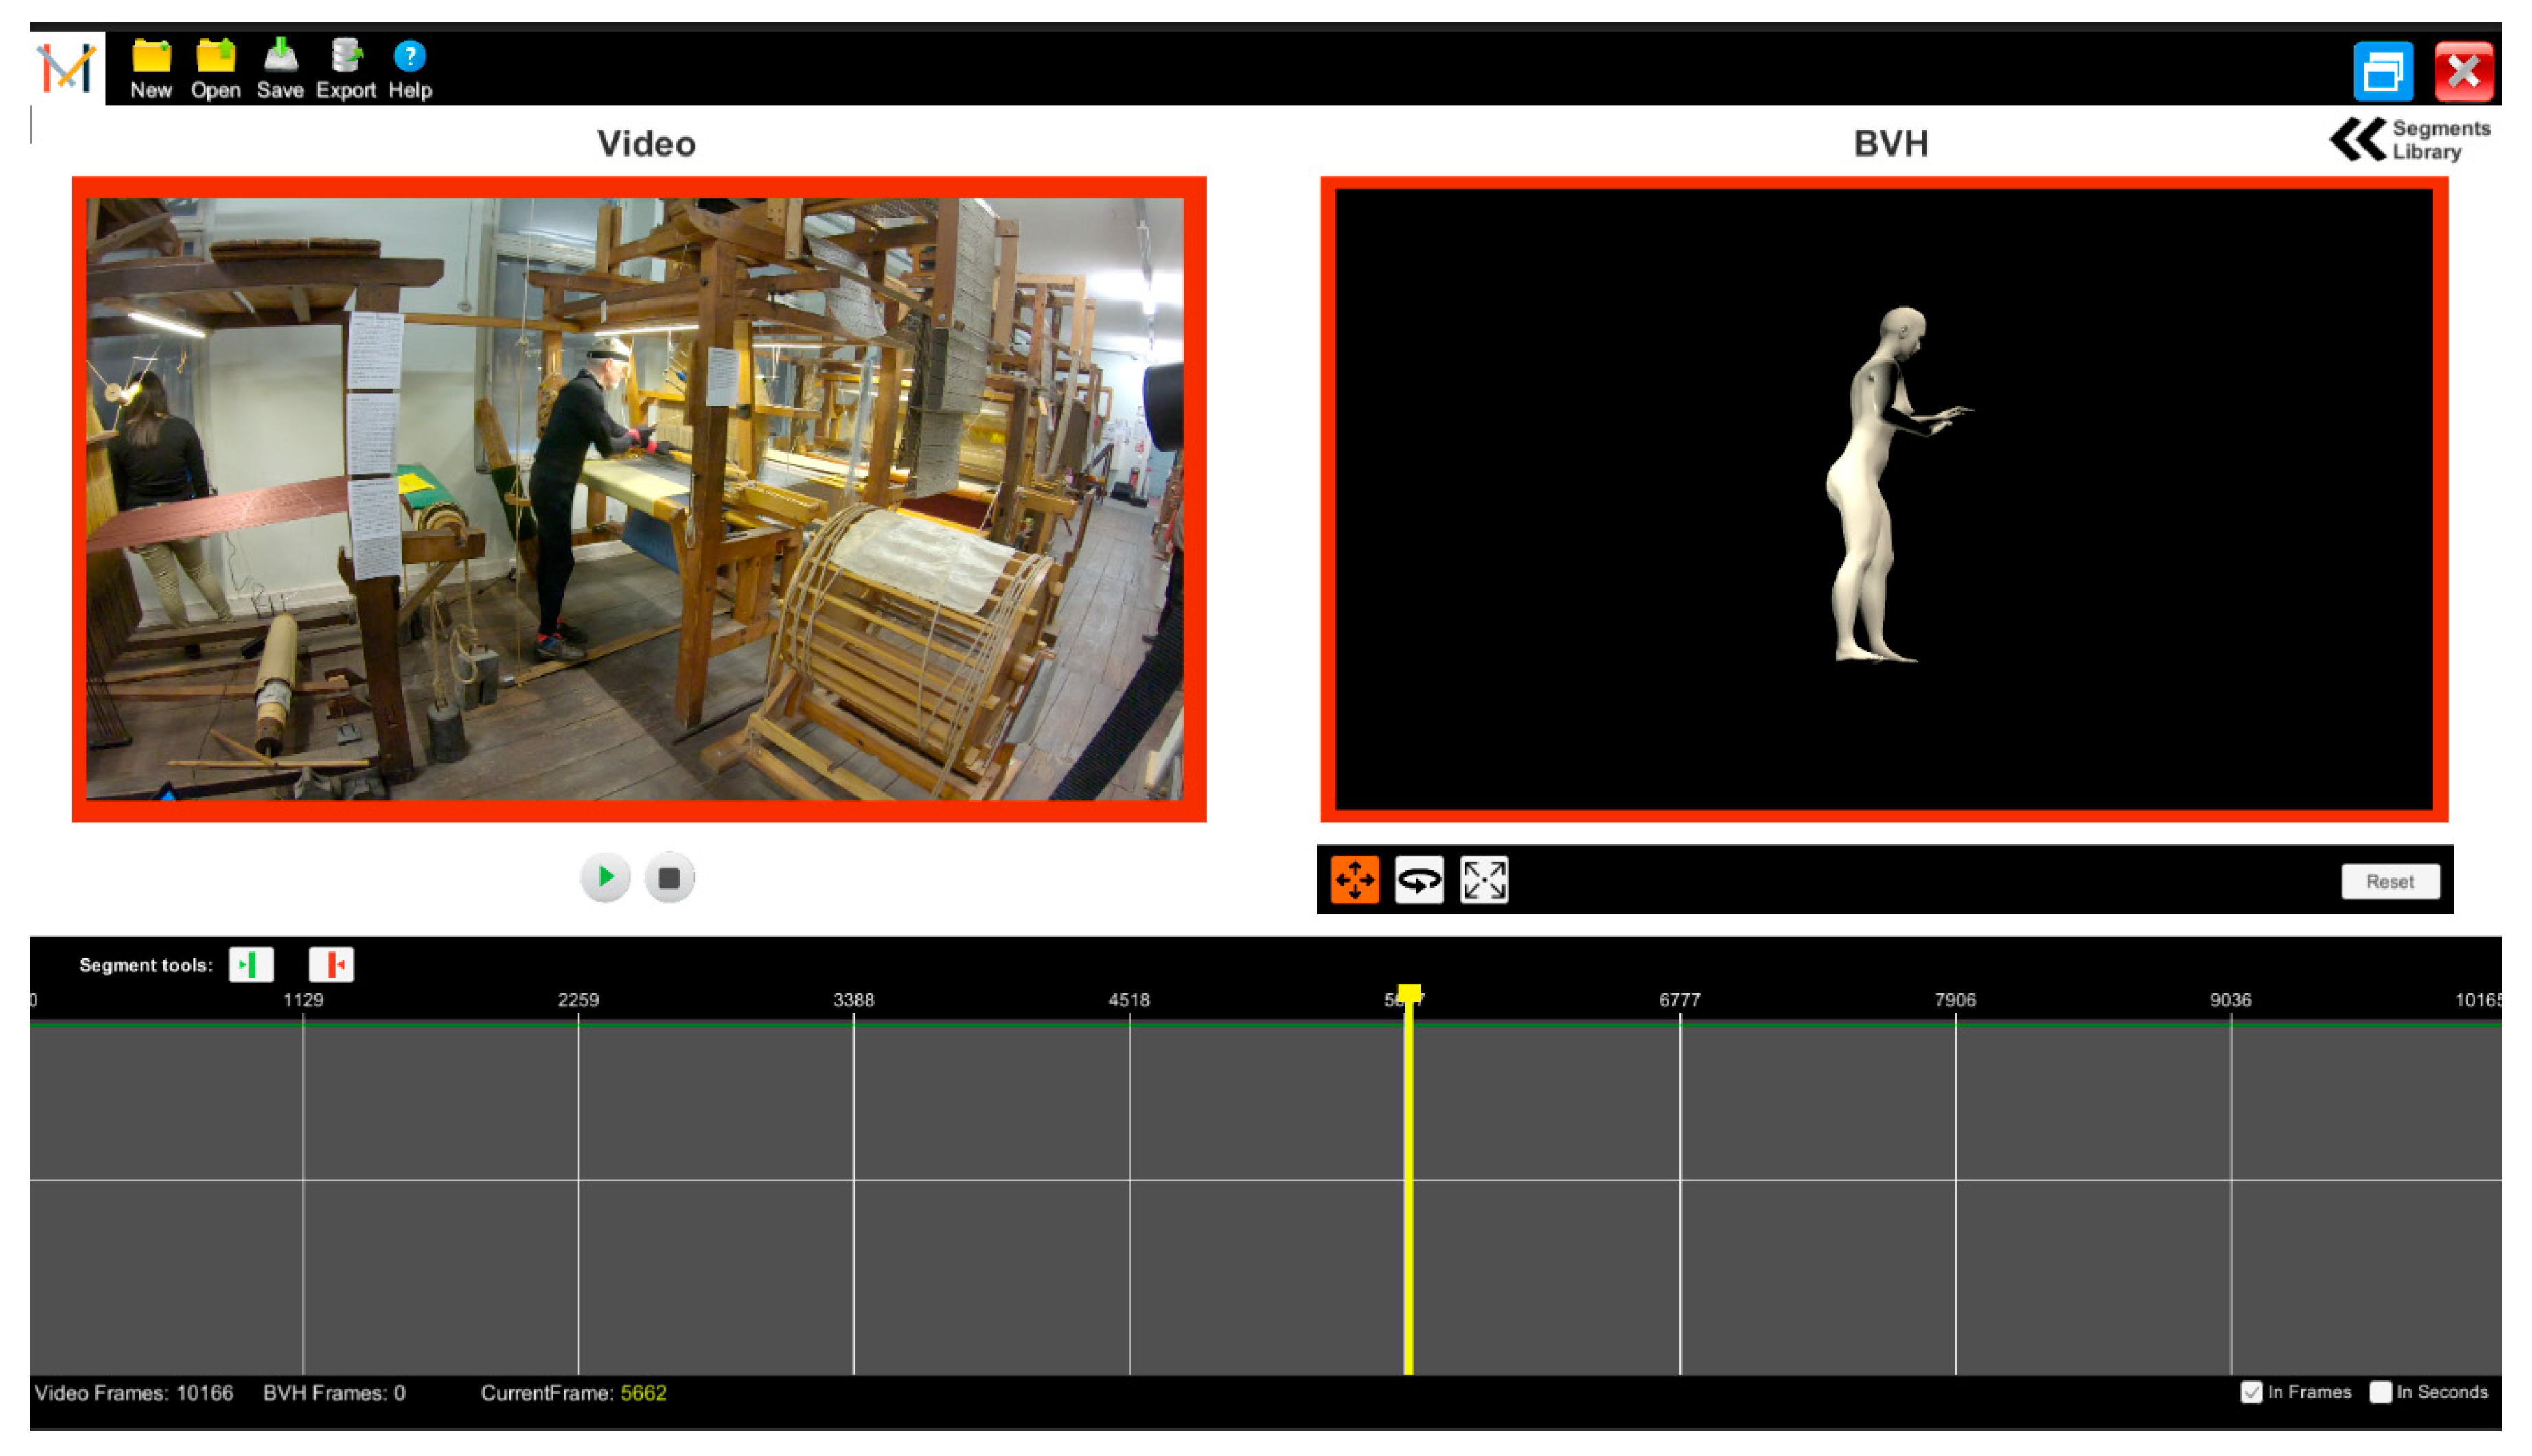Click the zoom/expand view tool
The height and width of the screenshot is (1456, 2532).
coord(1483,880)
